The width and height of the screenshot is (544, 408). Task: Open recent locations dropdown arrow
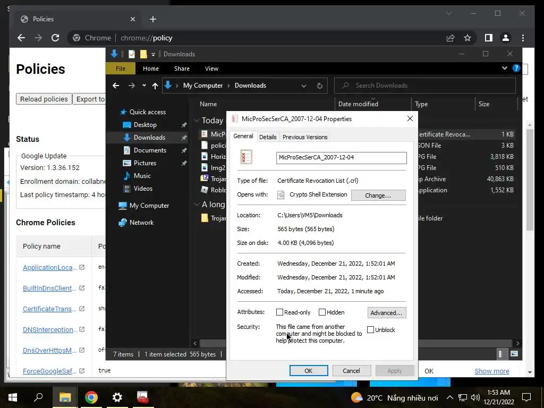pos(144,86)
